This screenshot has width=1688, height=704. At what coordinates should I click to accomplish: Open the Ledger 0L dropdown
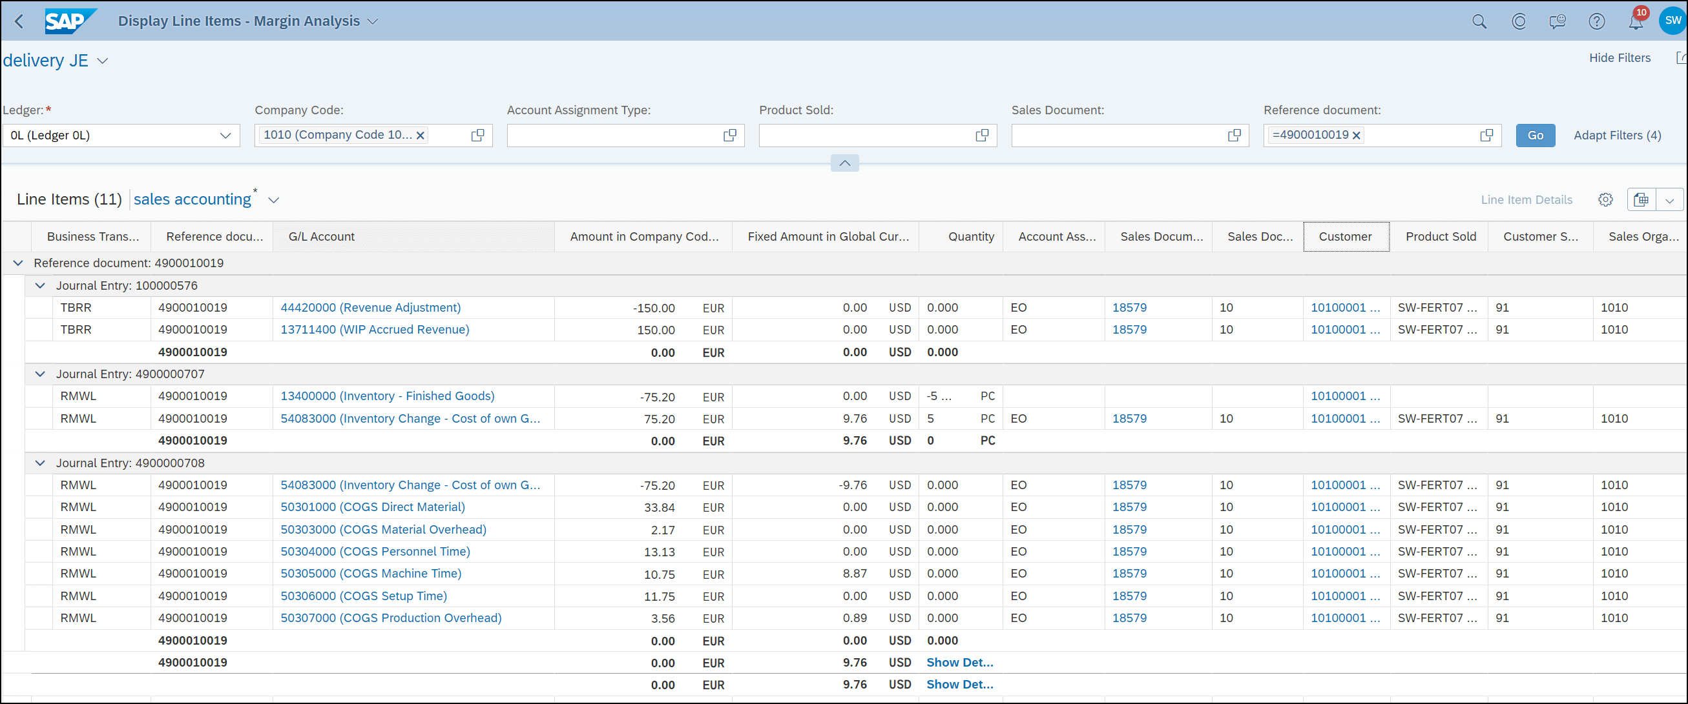click(225, 135)
